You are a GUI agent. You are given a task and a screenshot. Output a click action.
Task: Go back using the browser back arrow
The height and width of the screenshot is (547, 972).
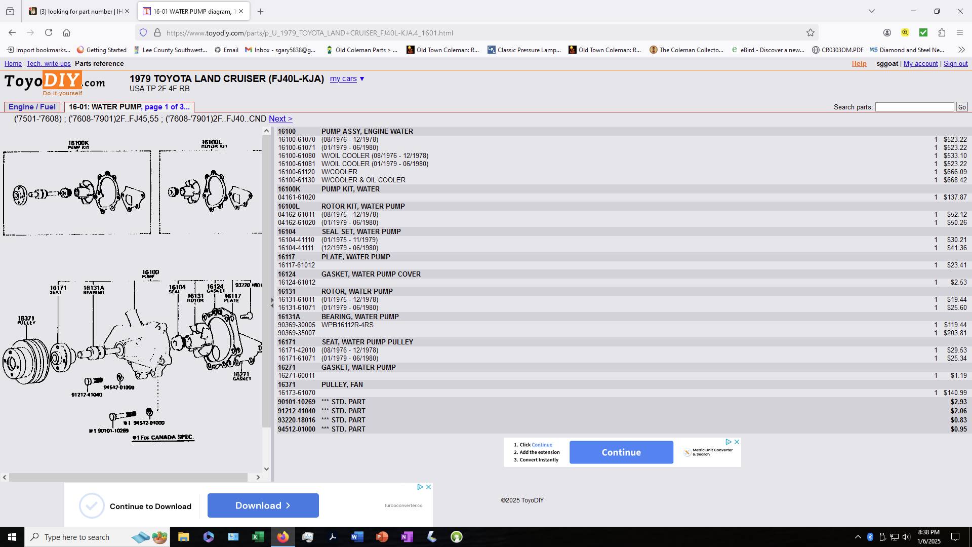pos(12,32)
